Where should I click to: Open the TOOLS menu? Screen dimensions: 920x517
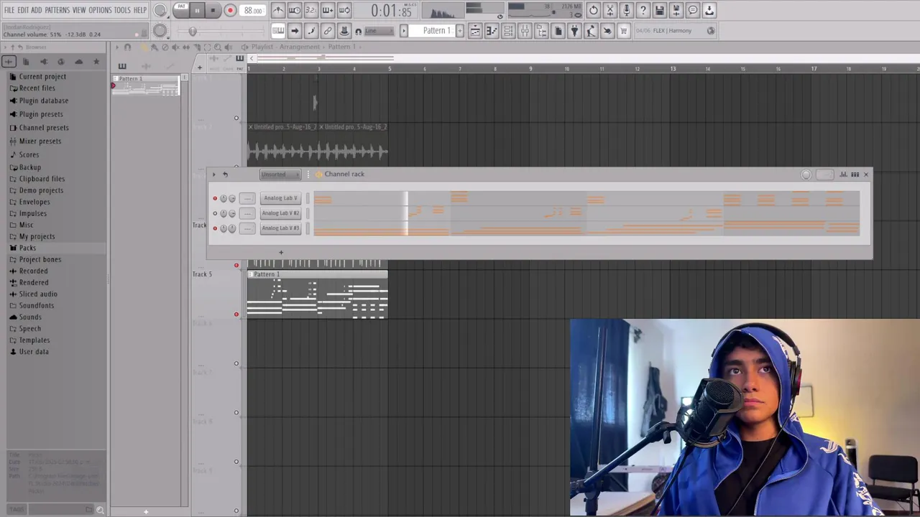[x=122, y=10]
